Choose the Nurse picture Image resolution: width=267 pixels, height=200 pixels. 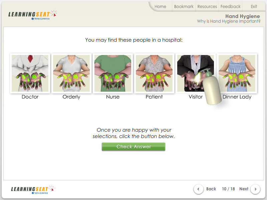(113, 73)
